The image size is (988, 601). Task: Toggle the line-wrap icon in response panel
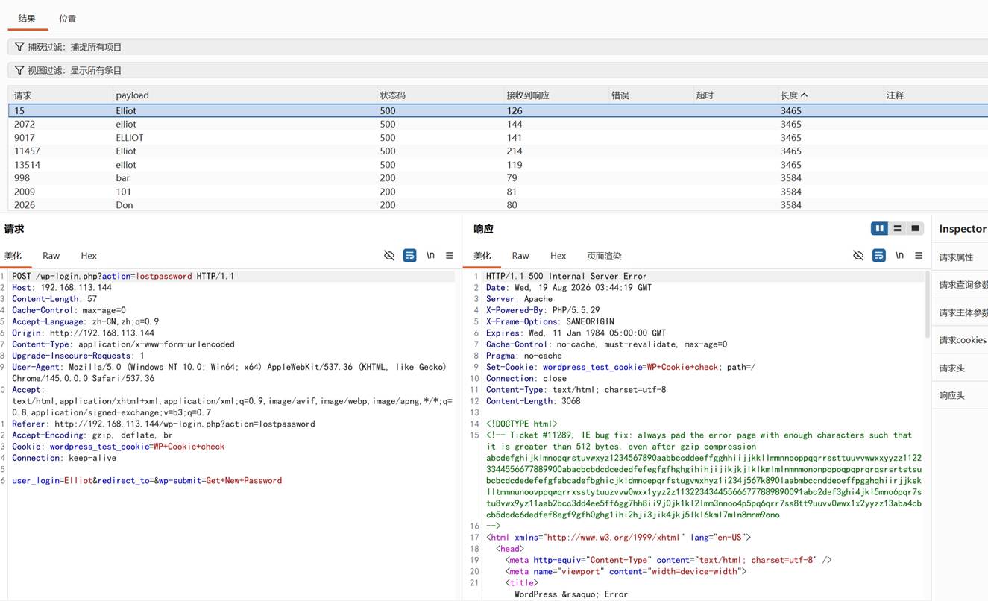[879, 256]
